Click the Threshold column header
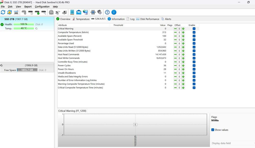 [x=117, y=25]
